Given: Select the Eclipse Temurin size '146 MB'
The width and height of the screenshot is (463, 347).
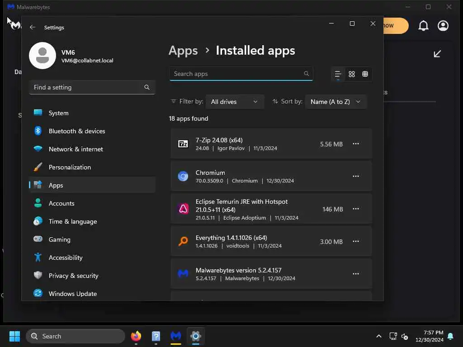Looking at the screenshot, I should tap(332, 209).
